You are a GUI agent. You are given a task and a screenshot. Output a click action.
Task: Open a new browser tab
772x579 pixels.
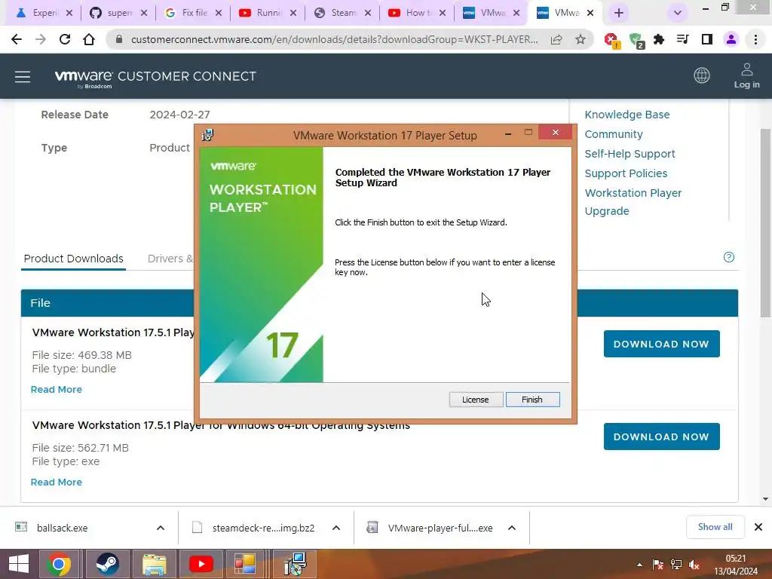tap(619, 13)
